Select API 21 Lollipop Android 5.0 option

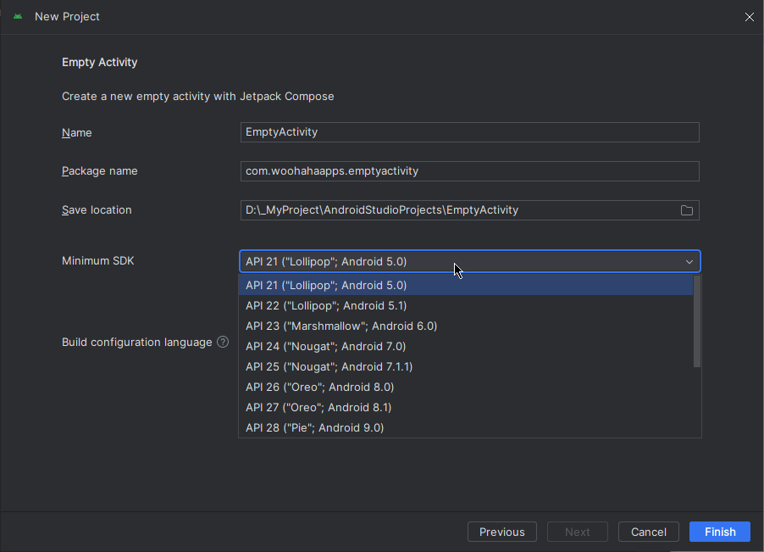(x=465, y=285)
